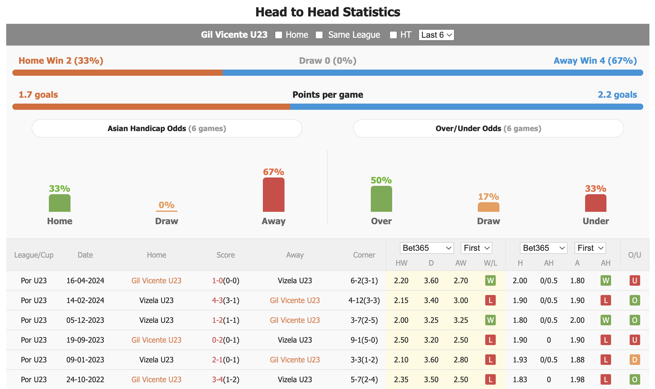Viewport: 655px width, 389px height.
Task: Click the AH W badge for 05-12-2023
Action: point(606,320)
